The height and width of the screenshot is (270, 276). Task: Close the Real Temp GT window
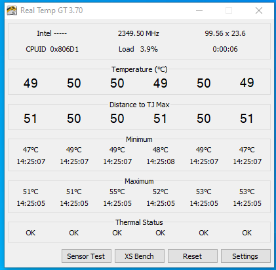259,10
